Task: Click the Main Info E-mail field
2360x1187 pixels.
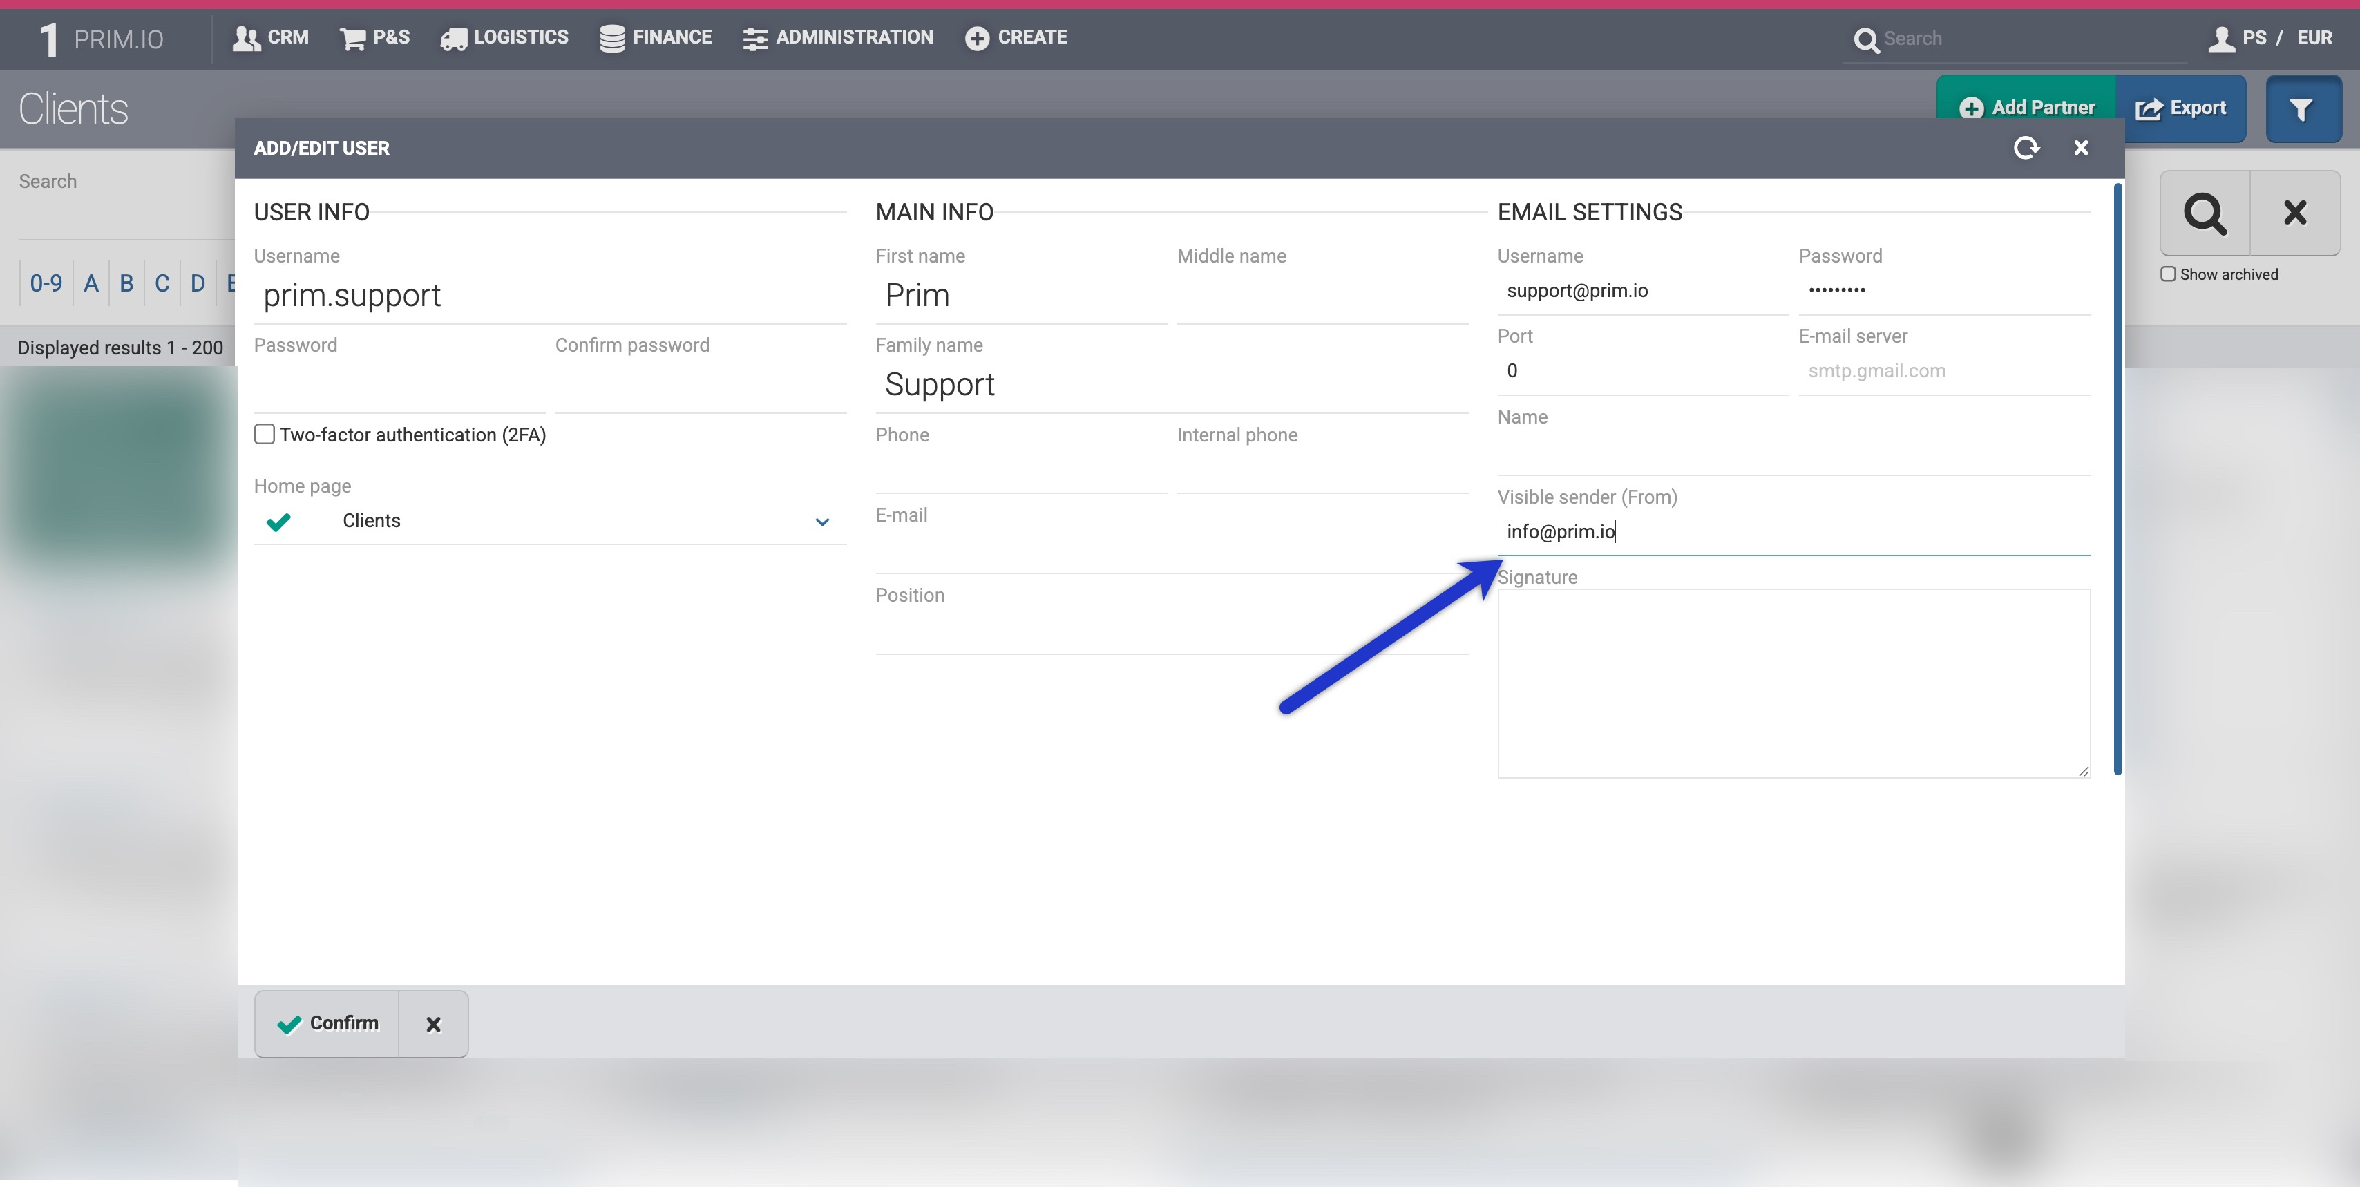Action: (1172, 551)
